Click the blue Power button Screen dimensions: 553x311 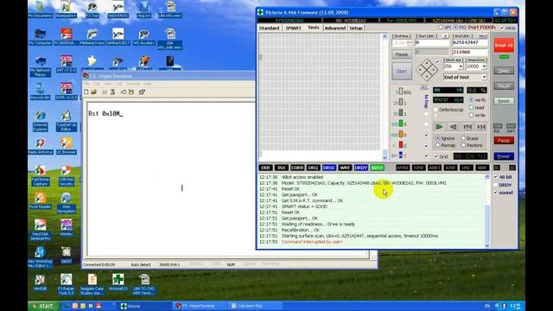pyautogui.click(x=504, y=156)
